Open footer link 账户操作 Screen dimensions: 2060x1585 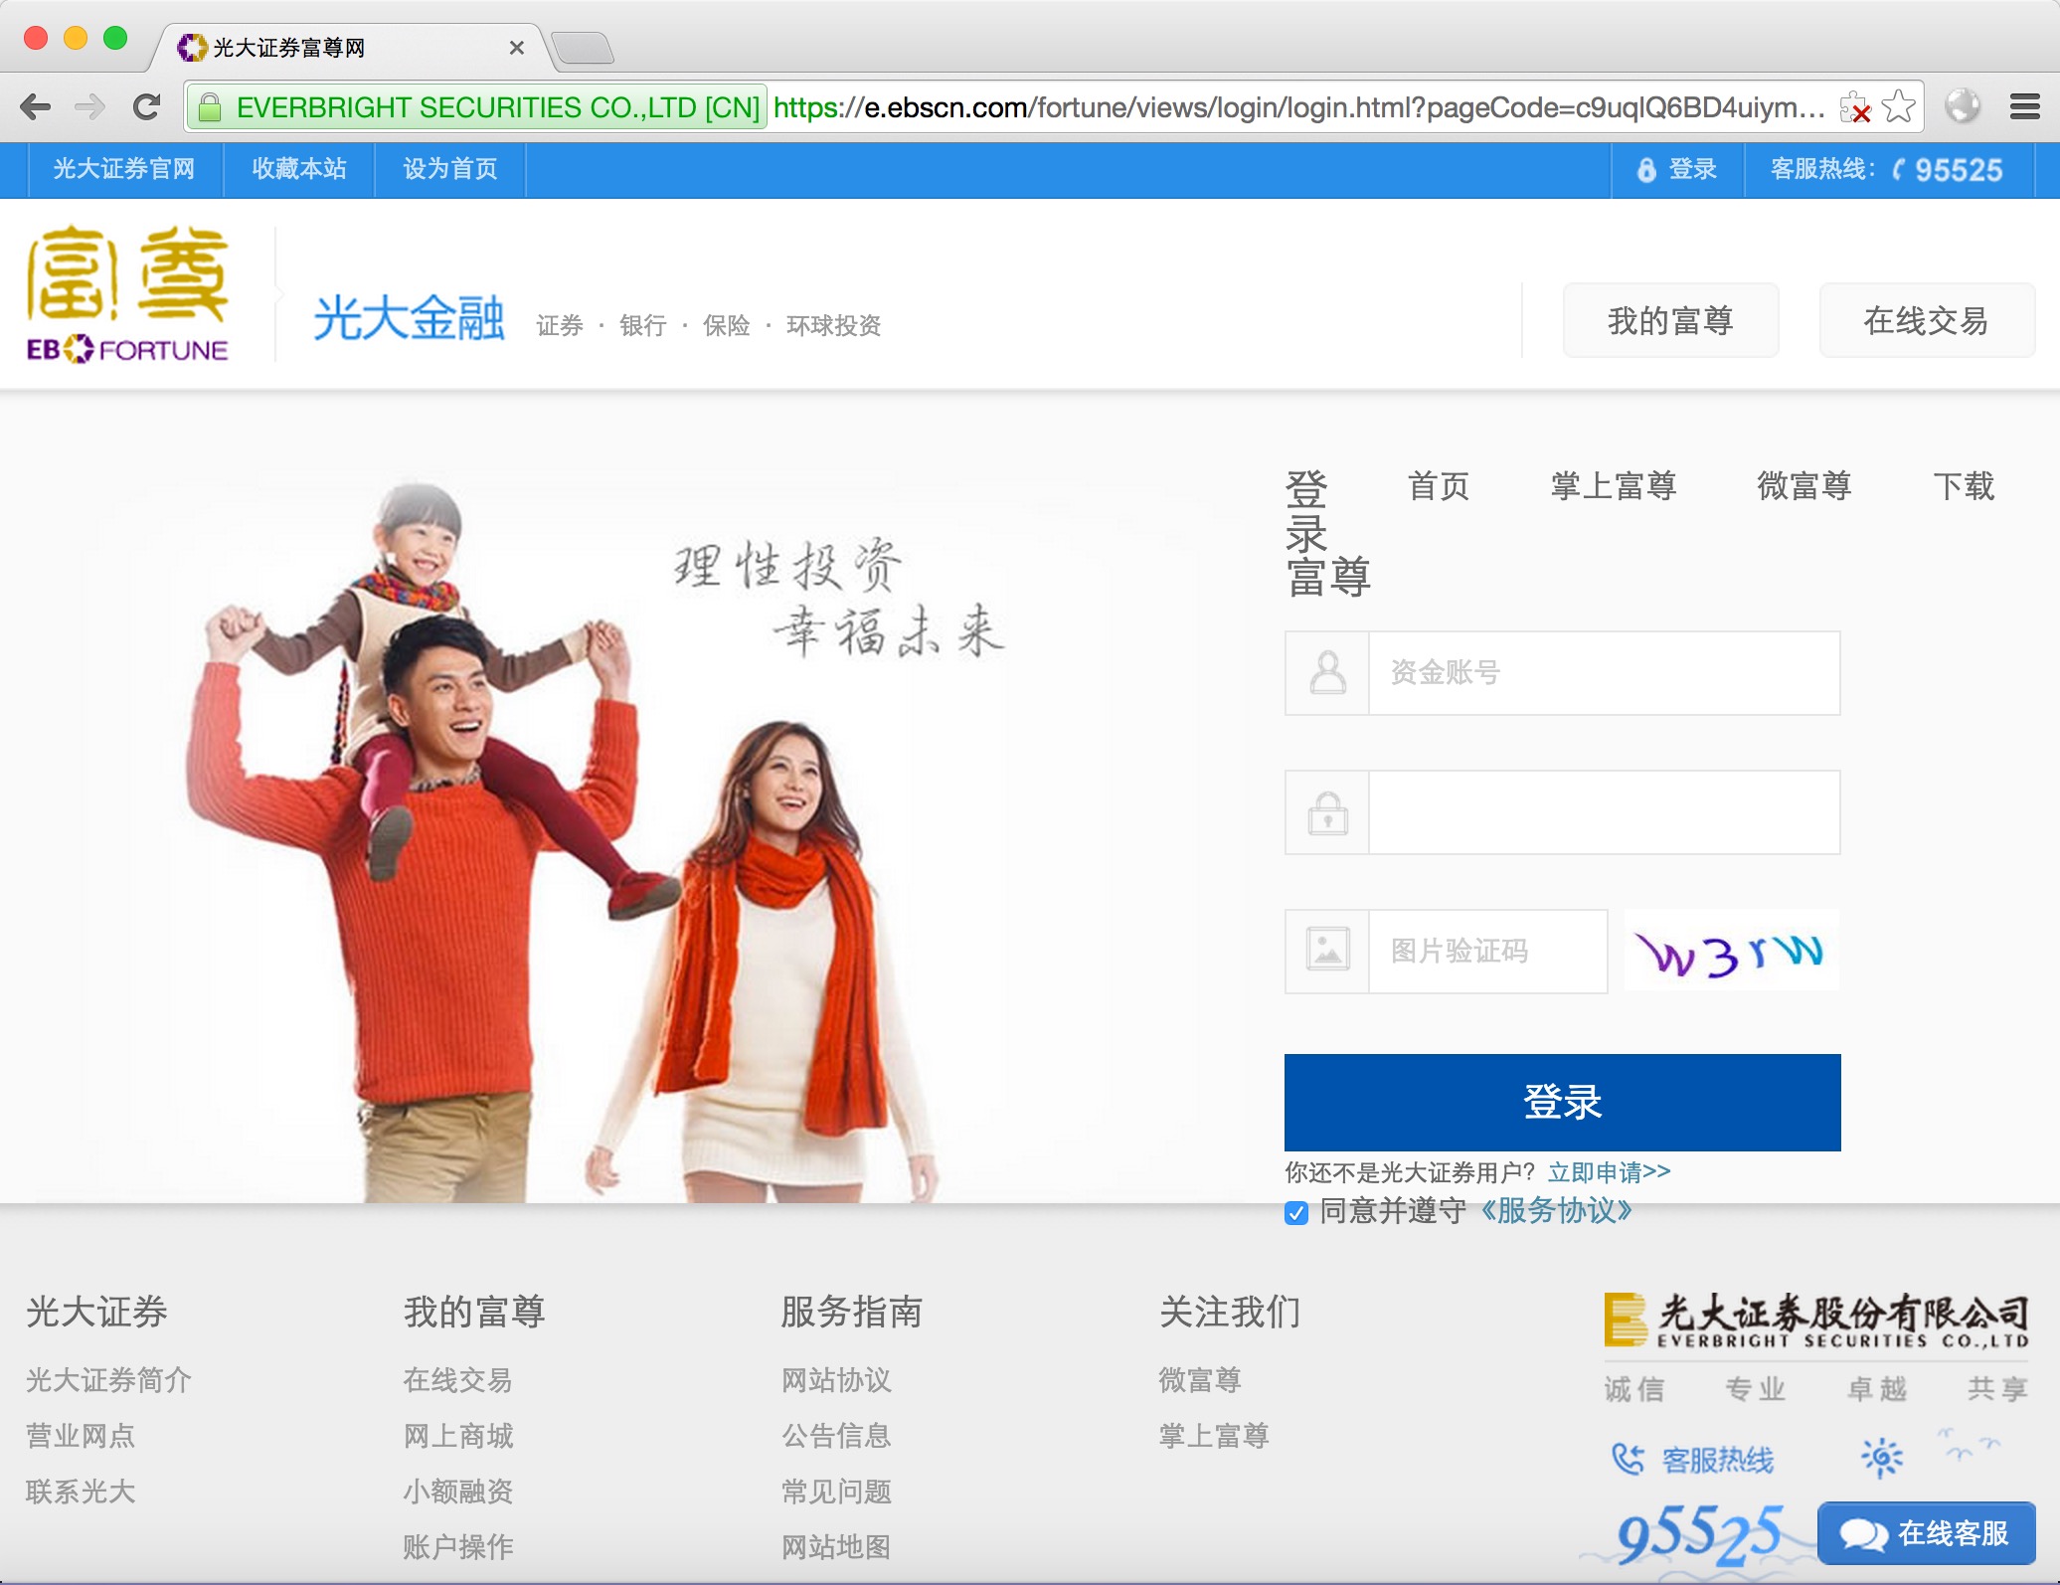457,1547
